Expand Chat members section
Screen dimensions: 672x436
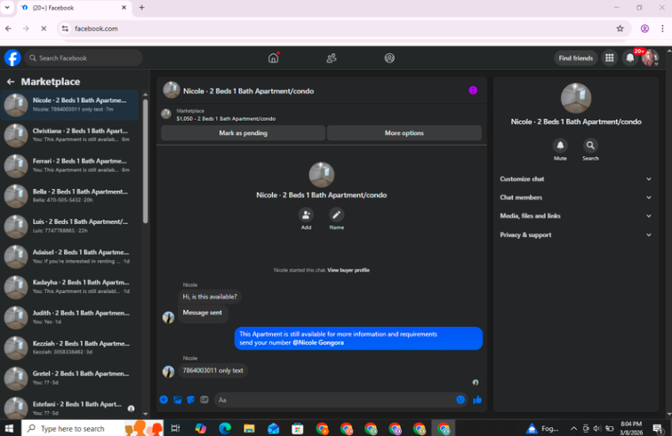coord(576,197)
